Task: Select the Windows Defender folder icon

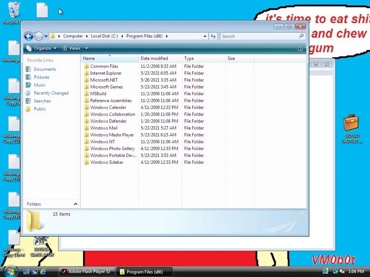Action: 86,121
